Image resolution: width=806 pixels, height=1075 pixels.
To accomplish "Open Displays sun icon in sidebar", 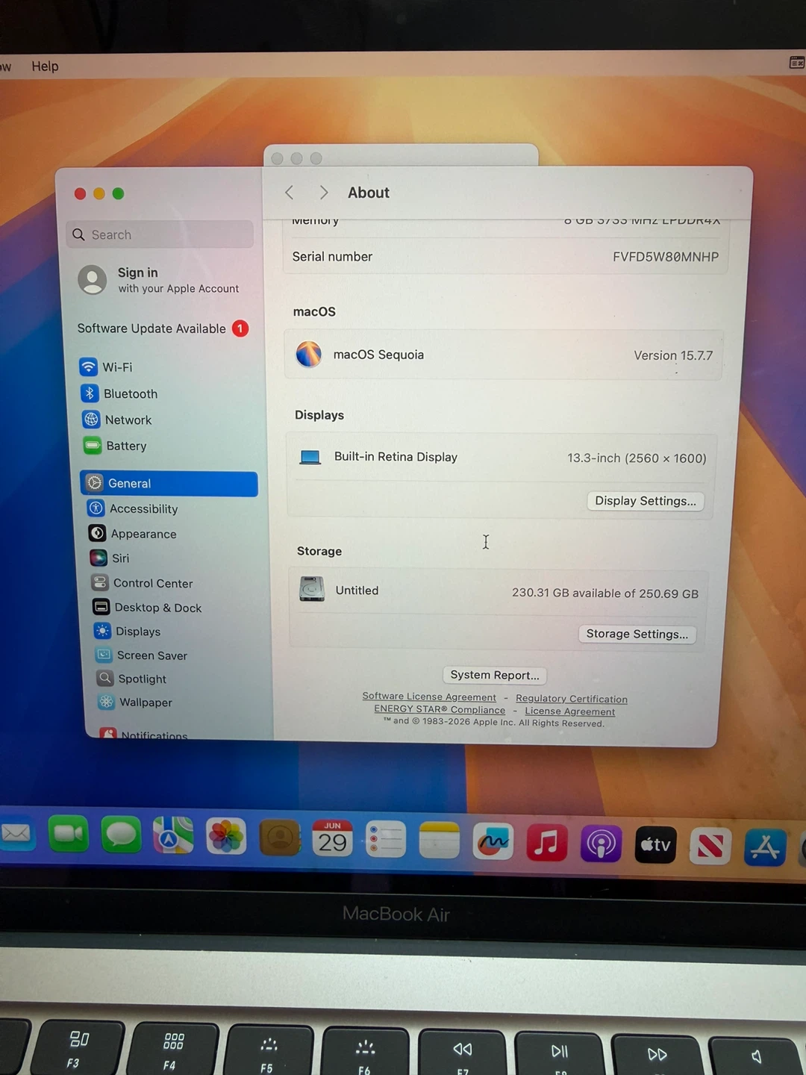I will 102,631.
